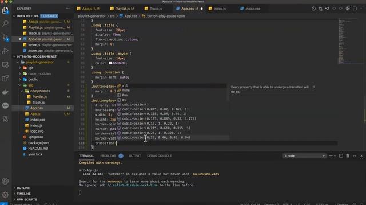Open the Debug Console panel tab
This screenshot has height=205, width=366.
pos(159,155)
